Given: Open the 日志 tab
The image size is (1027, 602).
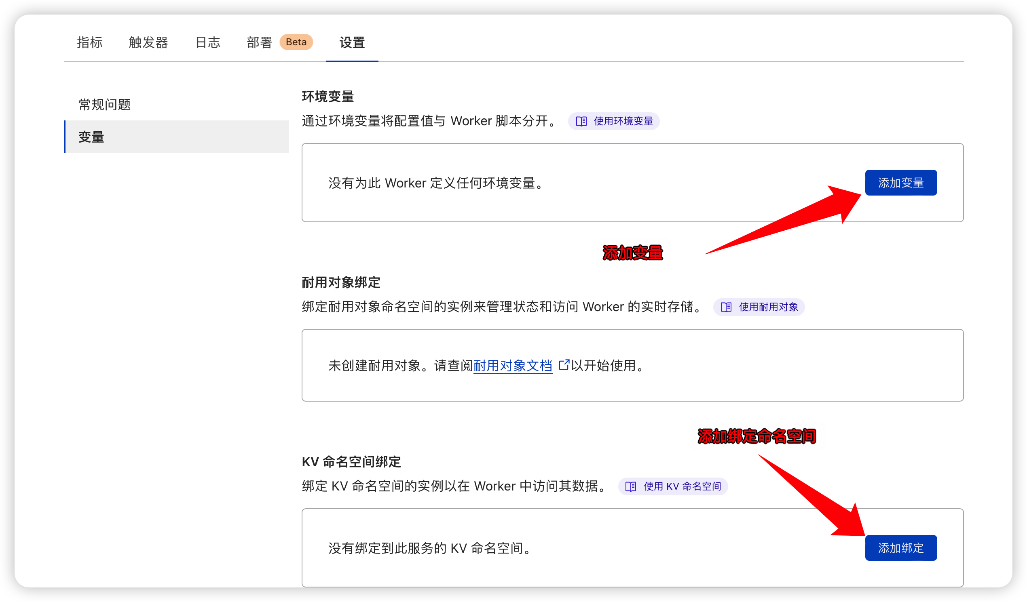Looking at the screenshot, I should (x=208, y=42).
